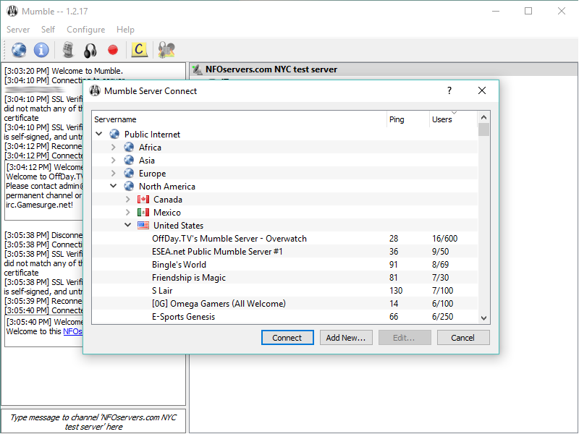Click the Canada flag icon

coord(143,200)
